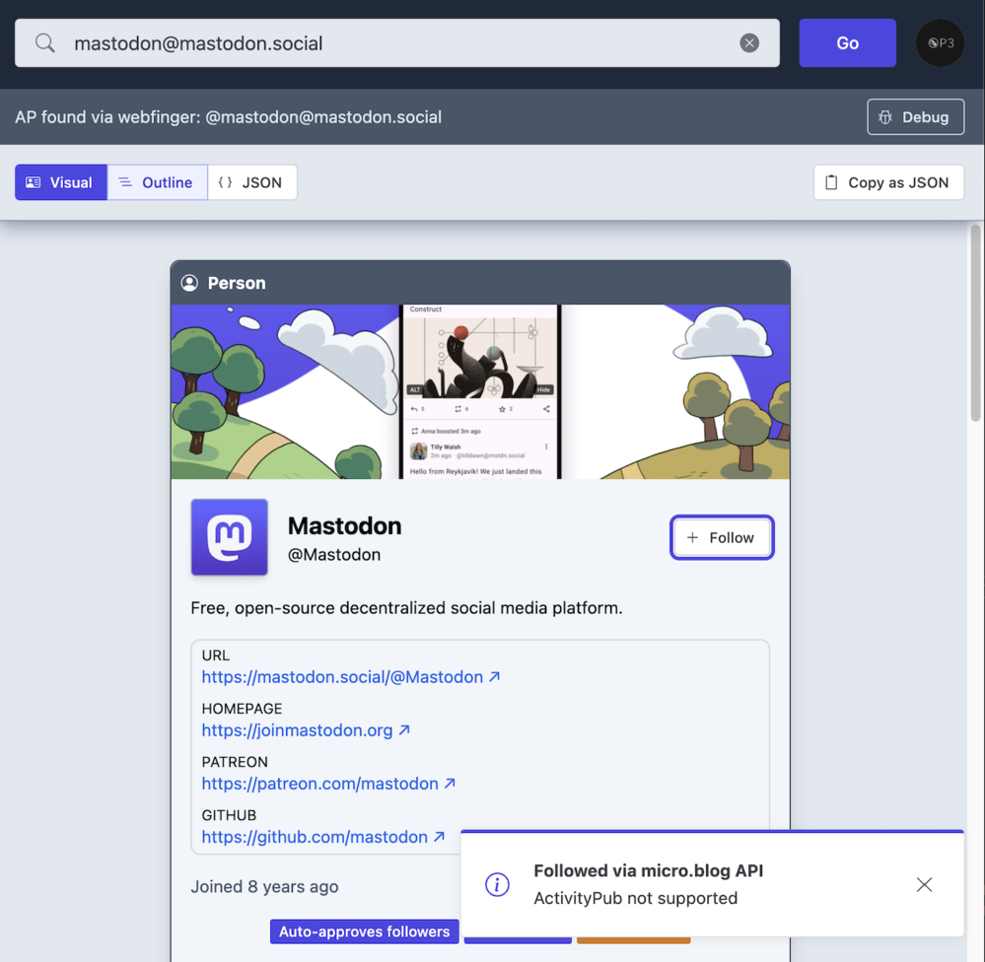Screen dimensions: 985x962
Task: Open the P3 profile avatar
Action: [x=940, y=43]
